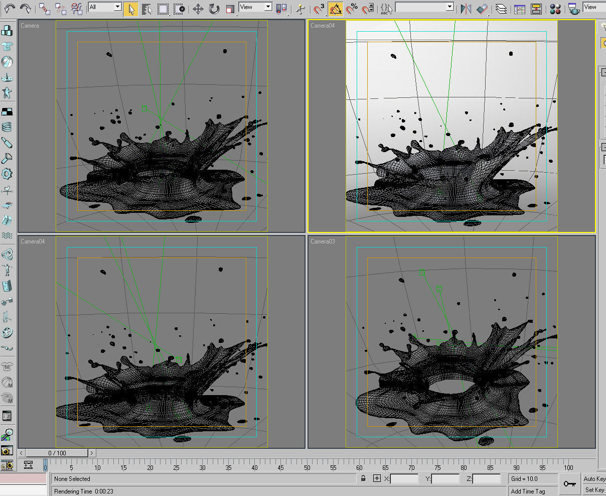Choose the Select and Move tool
This screenshot has width=606, height=496.
199,8
